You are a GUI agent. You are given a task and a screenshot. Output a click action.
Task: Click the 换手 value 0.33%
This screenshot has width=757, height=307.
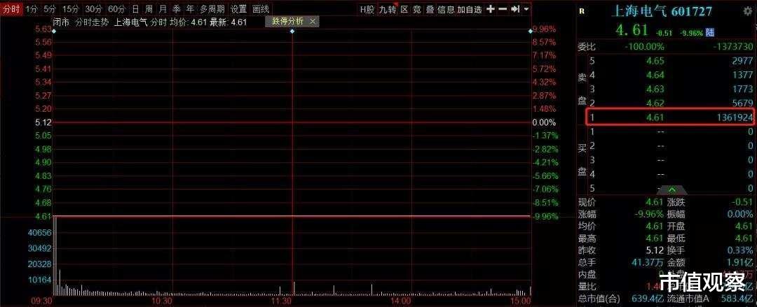[740, 250]
